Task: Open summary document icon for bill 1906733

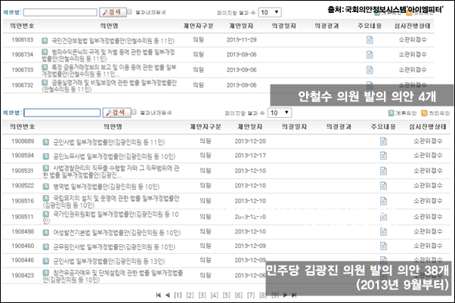Action: (x=370, y=70)
